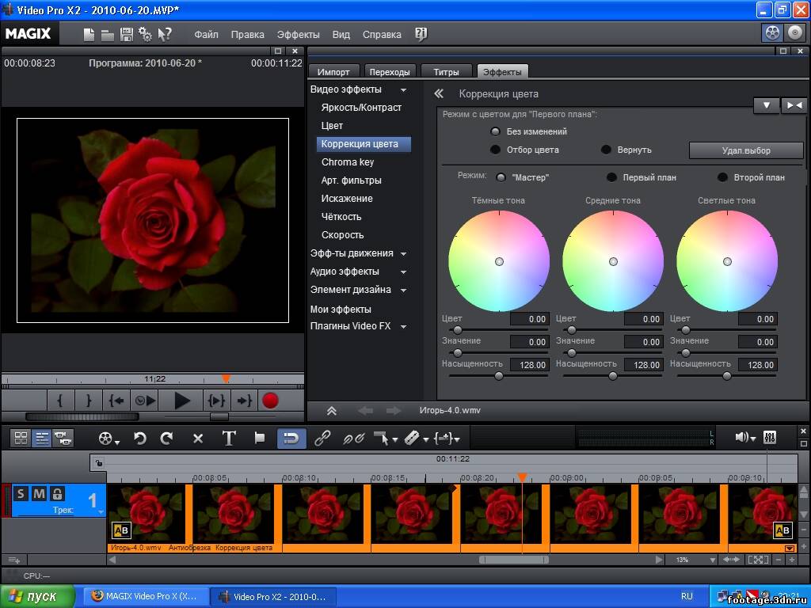Viewport: 811px width, 608px height.
Task: Open the Эффекты menu
Action: click(298, 35)
